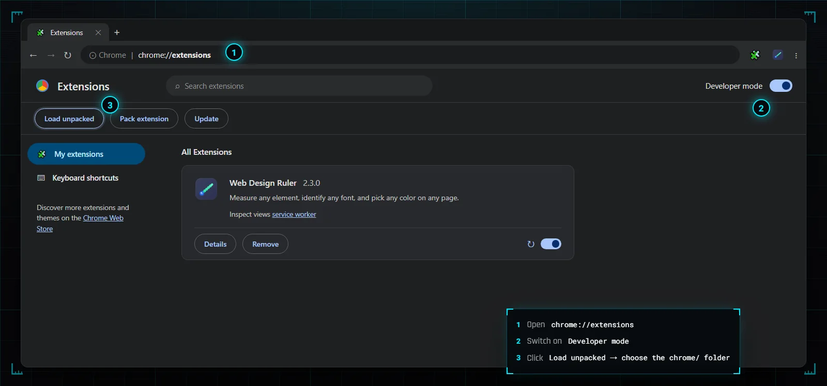Image resolution: width=827 pixels, height=386 pixels.
Task: Click the version number 2.3.0
Action: 311,183
